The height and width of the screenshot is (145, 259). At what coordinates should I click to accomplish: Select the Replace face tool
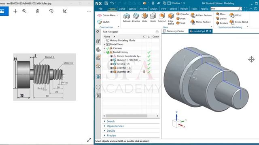coord(222,23)
